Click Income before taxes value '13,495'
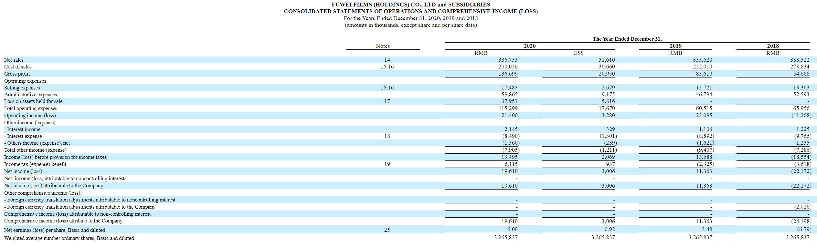Viewport: 817px width, 247px height. click(510, 157)
